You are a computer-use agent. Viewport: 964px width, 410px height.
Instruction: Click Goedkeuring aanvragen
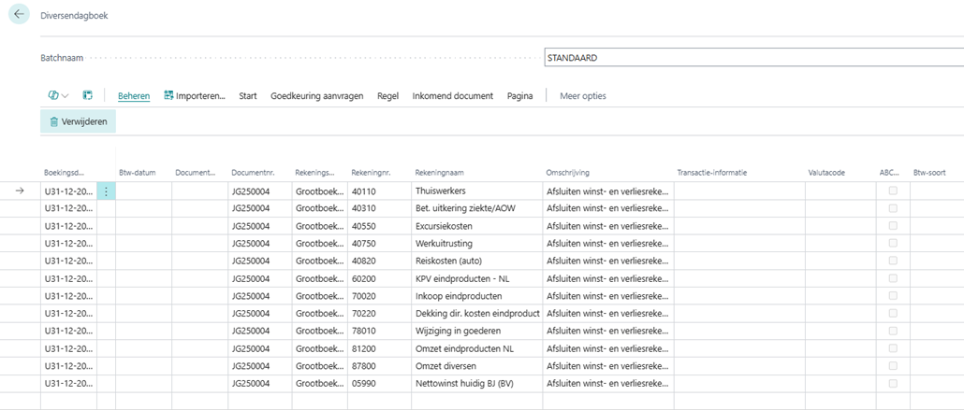pyautogui.click(x=316, y=95)
